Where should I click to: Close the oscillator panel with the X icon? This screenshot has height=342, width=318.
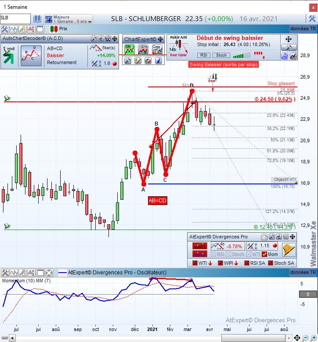[49, 273]
